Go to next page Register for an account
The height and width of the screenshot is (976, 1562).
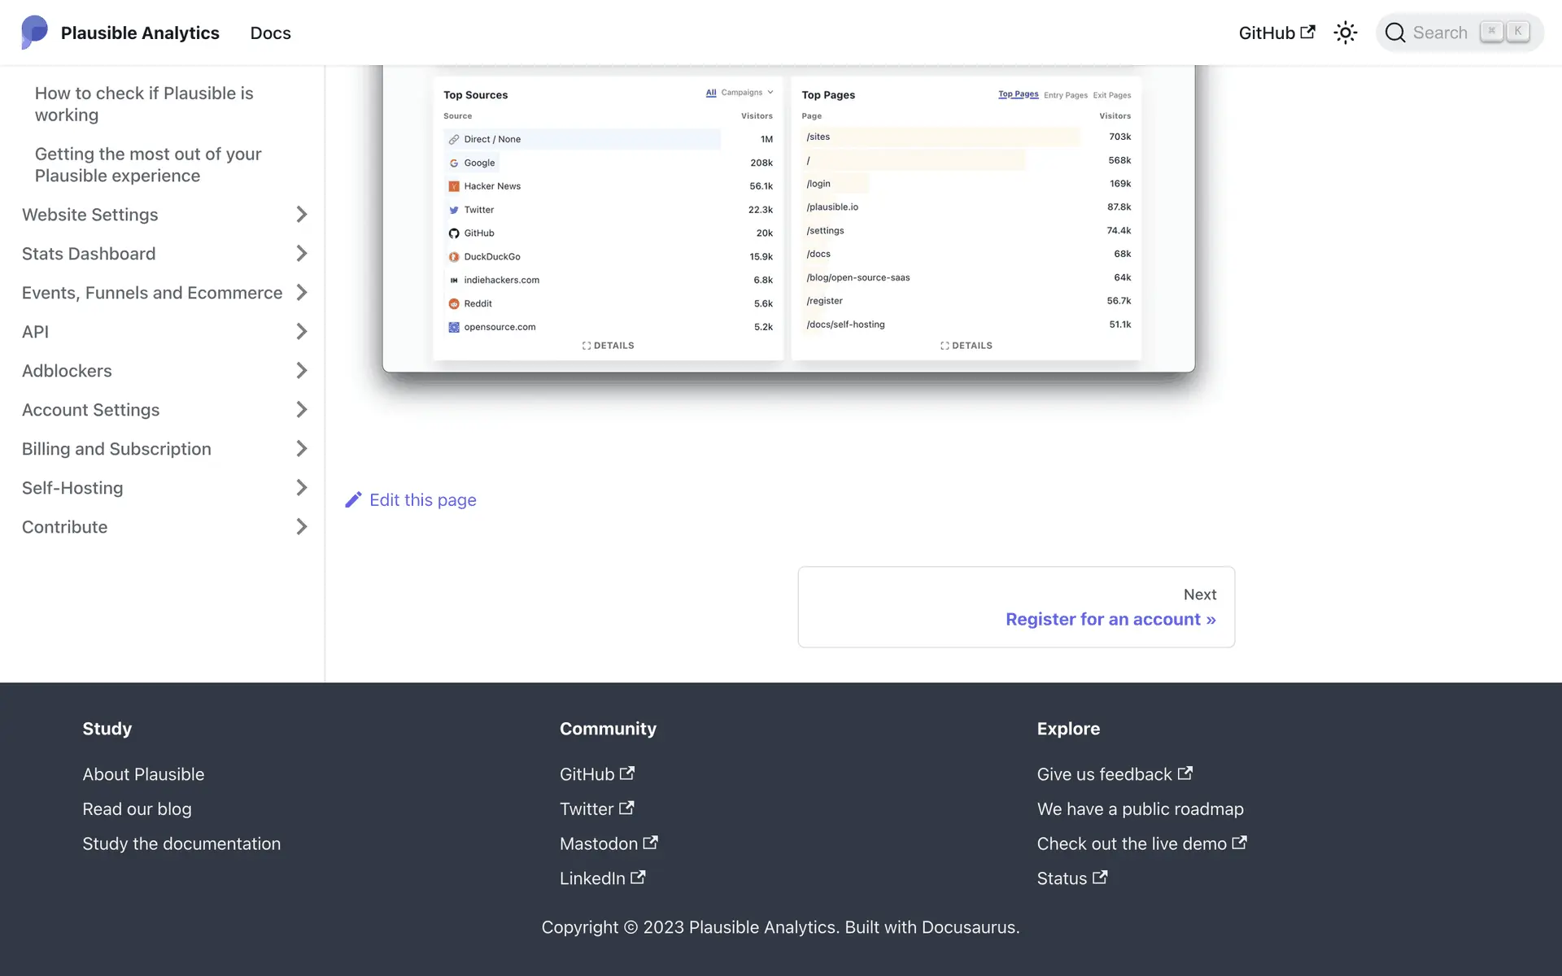point(1110,619)
